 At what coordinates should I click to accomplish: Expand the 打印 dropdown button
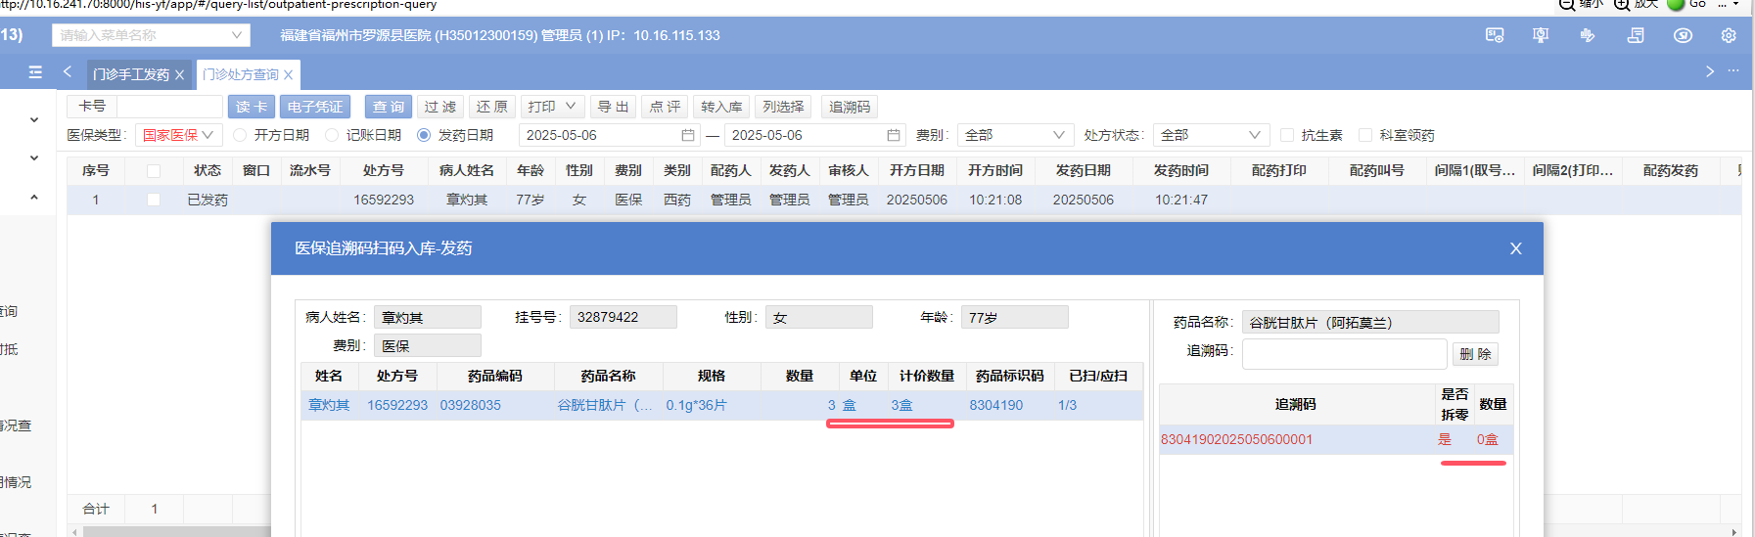tap(553, 107)
